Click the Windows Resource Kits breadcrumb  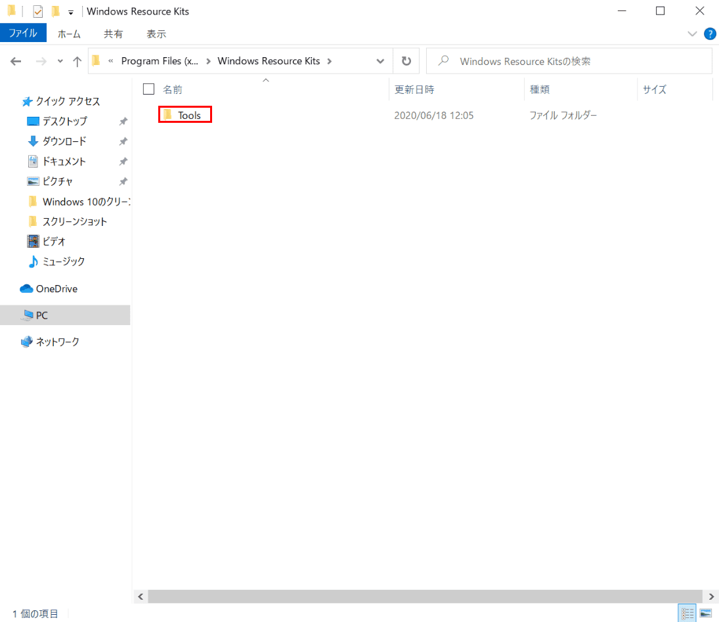(x=269, y=61)
